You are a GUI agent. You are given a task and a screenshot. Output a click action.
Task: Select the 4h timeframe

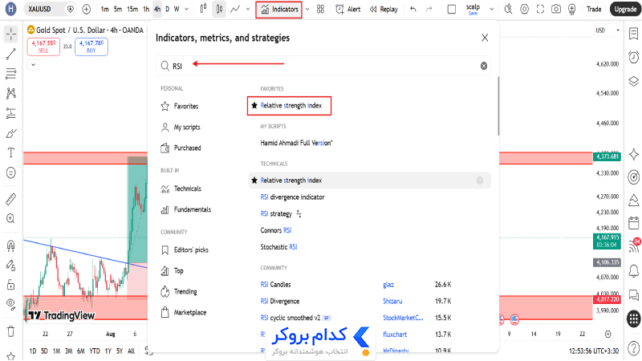tap(157, 9)
